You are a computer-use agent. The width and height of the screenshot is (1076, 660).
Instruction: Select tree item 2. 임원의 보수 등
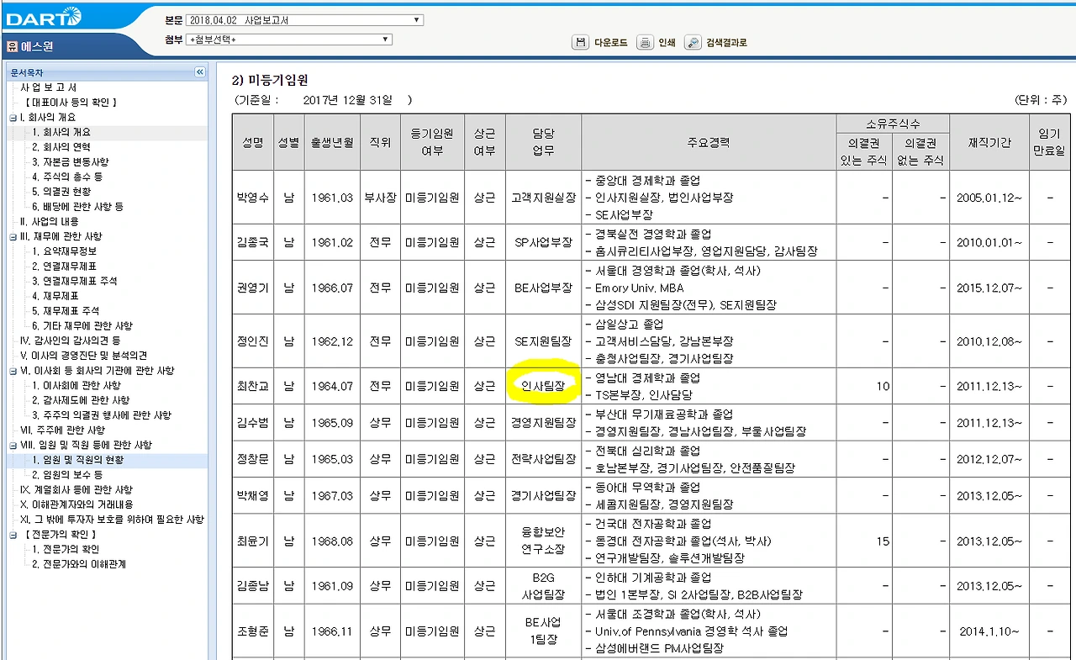(x=67, y=475)
